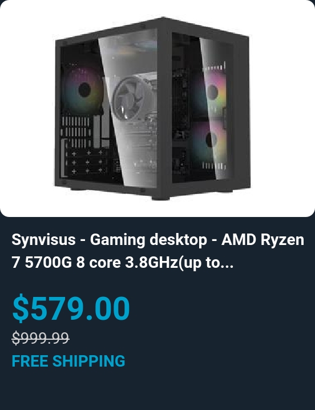Click the "7 5700G 8 core 3.8GHz(up to..." title line
The height and width of the screenshot is (410, 315).
point(123,263)
